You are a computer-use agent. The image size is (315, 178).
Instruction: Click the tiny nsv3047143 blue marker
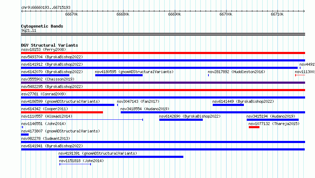(x=118, y=105)
